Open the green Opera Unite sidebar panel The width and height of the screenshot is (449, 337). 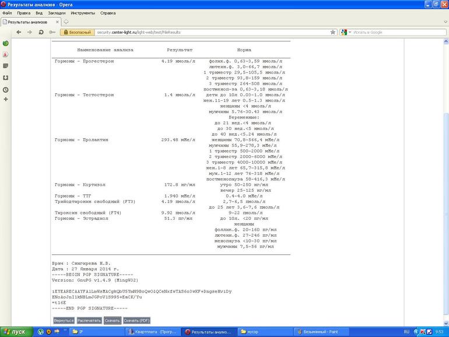(5, 44)
